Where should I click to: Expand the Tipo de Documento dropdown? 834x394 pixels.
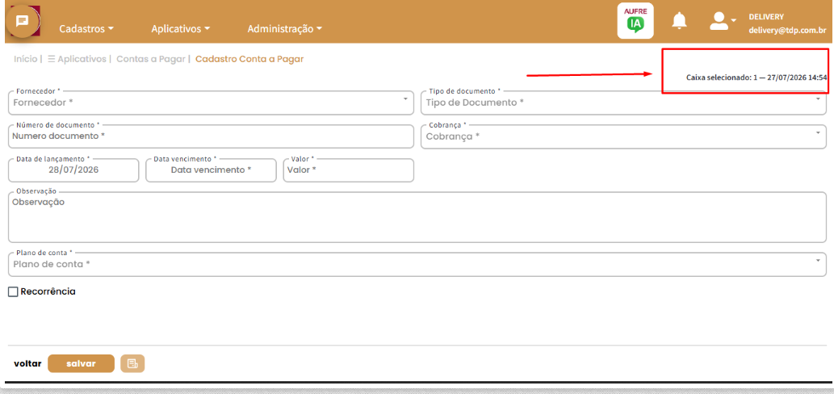click(623, 102)
